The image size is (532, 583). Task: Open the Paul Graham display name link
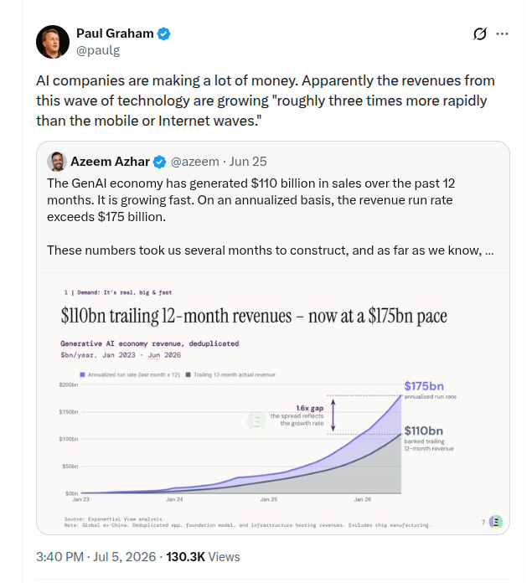[115, 34]
